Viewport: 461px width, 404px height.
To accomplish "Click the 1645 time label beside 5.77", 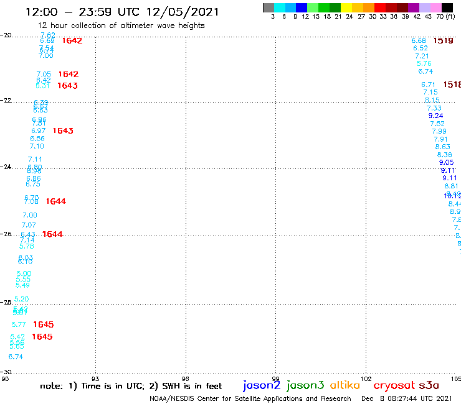I will (x=43, y=324).
